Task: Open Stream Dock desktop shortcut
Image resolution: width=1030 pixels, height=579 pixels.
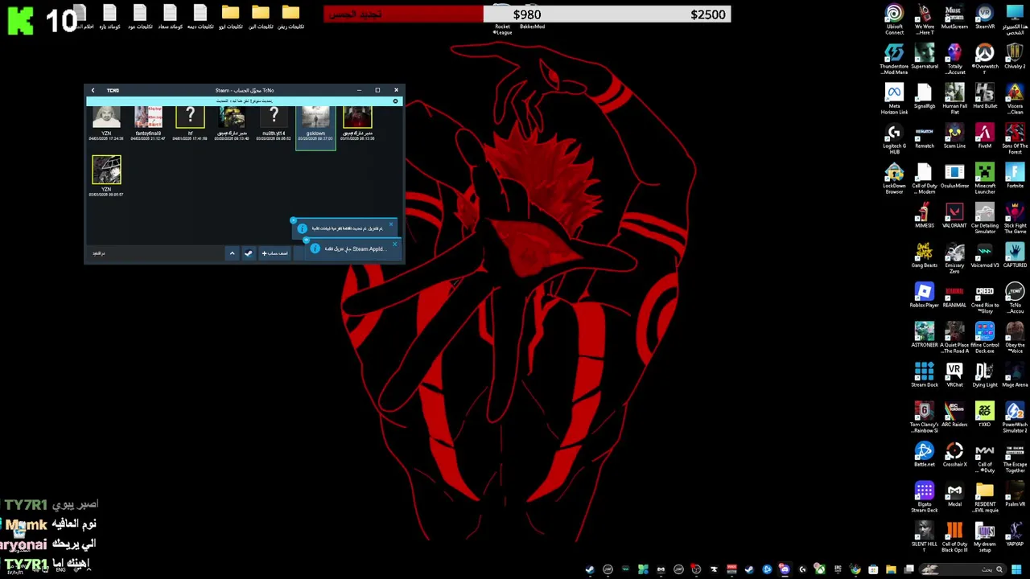Action: (x=925, y=376)
